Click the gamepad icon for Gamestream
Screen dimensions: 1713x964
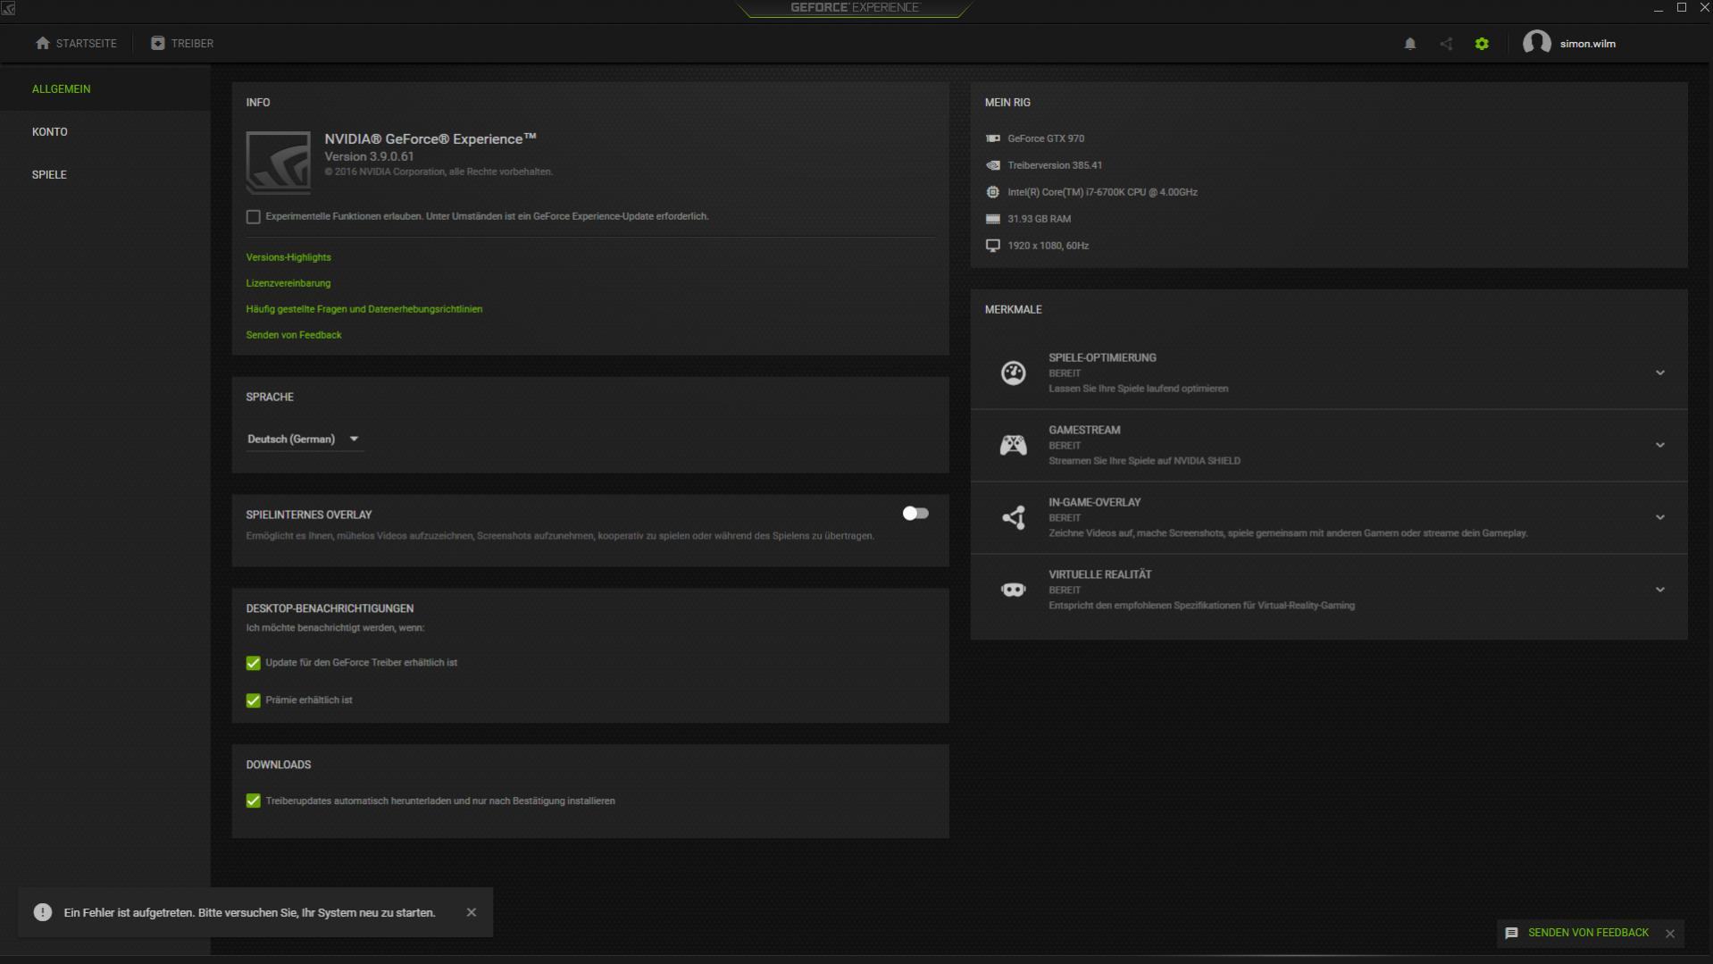point(1013,445)
